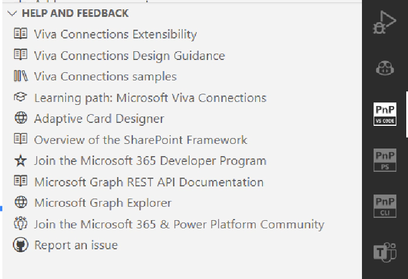Click the globe icon beside Adaptive Card Designer

[x=20, y=118]
